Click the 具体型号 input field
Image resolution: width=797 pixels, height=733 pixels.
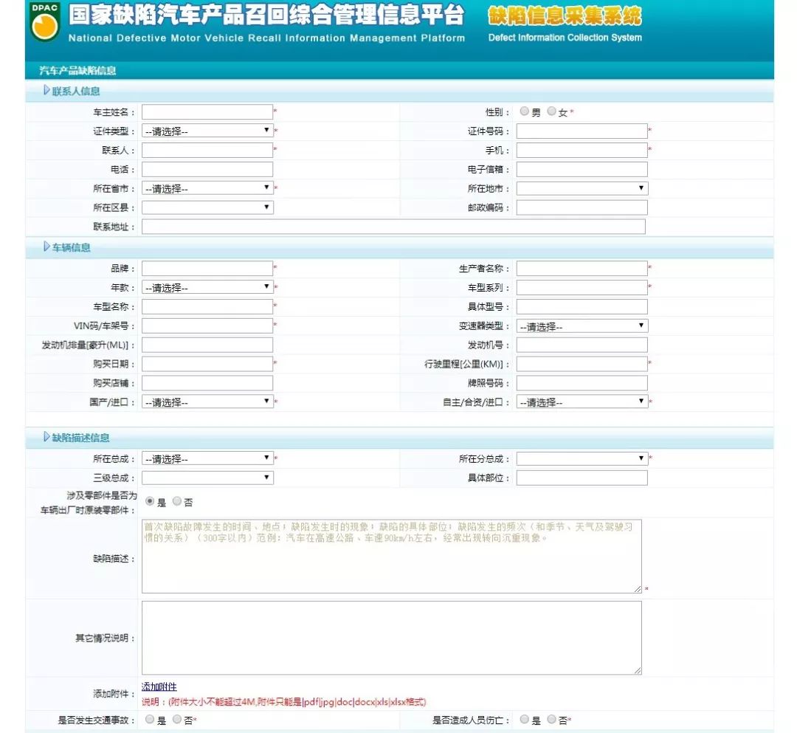pos(582,306)
